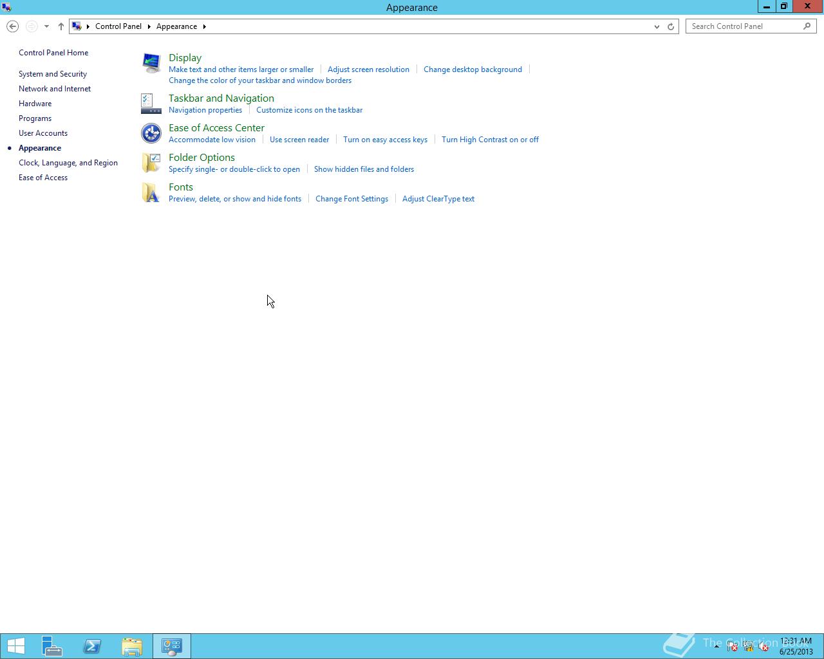
Task: Open Specify single- or double-click to open
Action: coord(234,169)
